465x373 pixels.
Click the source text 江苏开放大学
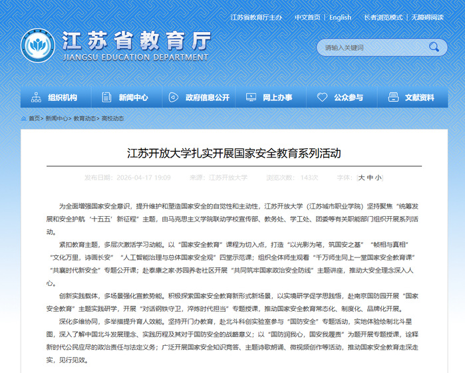pos(228,178)
